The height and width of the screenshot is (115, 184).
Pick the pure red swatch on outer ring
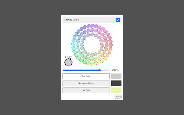111,45
